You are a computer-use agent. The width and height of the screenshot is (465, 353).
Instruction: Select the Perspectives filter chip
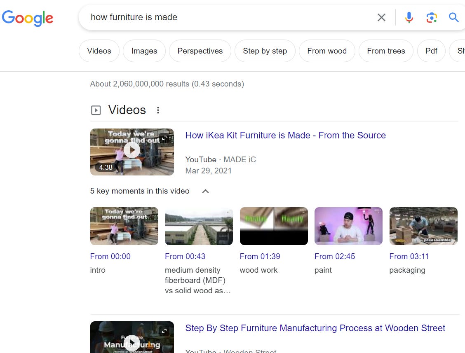pos(200,51)
